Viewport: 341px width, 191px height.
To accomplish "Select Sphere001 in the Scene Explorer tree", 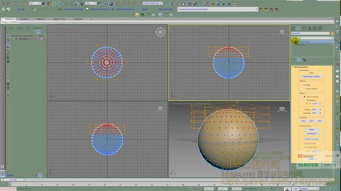I will point(23,39).
